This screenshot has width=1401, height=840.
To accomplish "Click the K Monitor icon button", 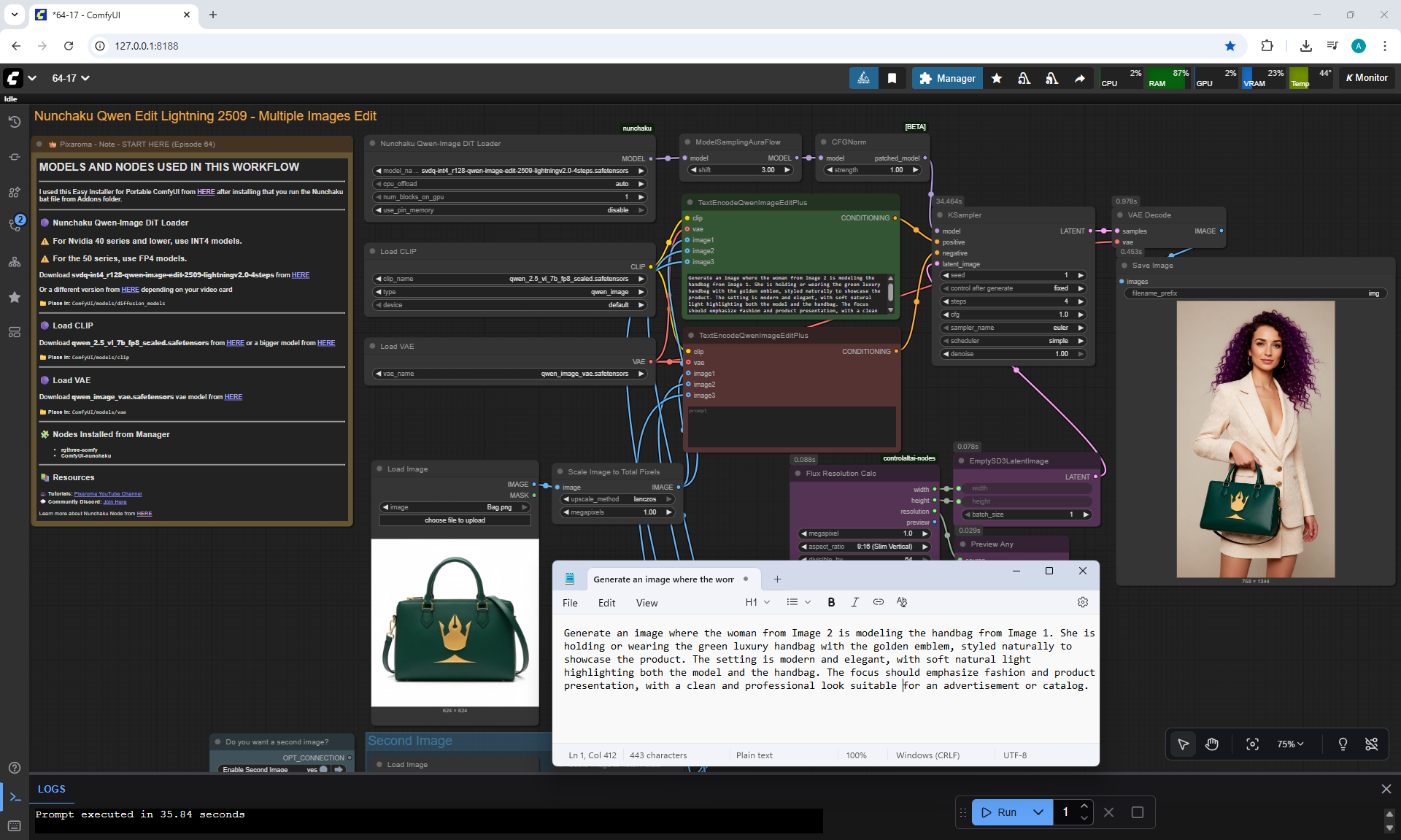I will [x=1367, y=78].
